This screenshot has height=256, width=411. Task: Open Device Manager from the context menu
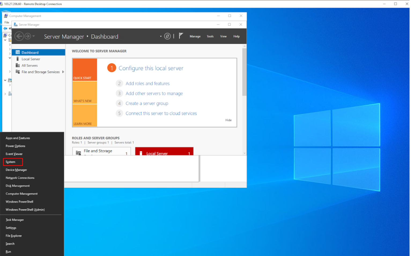[x=16, y=170]
